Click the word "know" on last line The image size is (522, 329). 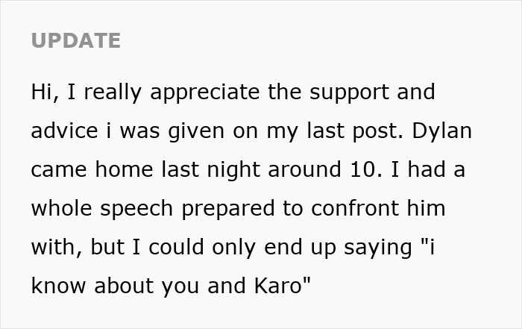(x=58, y=286)
